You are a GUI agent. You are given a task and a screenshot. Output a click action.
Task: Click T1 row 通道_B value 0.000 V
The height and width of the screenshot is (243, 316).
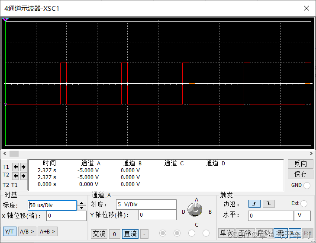pos(130,170)
